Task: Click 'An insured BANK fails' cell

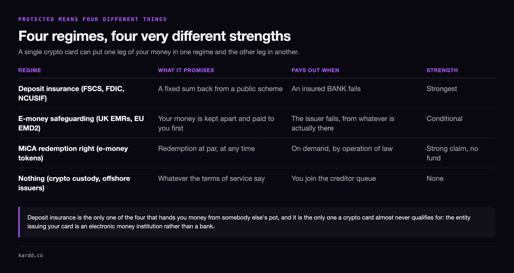Action: (326, 89)
